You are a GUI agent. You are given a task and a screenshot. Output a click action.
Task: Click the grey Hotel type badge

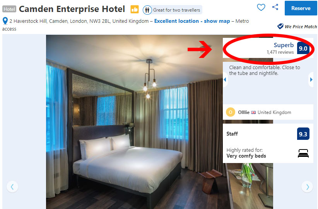(x=9, y=9)
